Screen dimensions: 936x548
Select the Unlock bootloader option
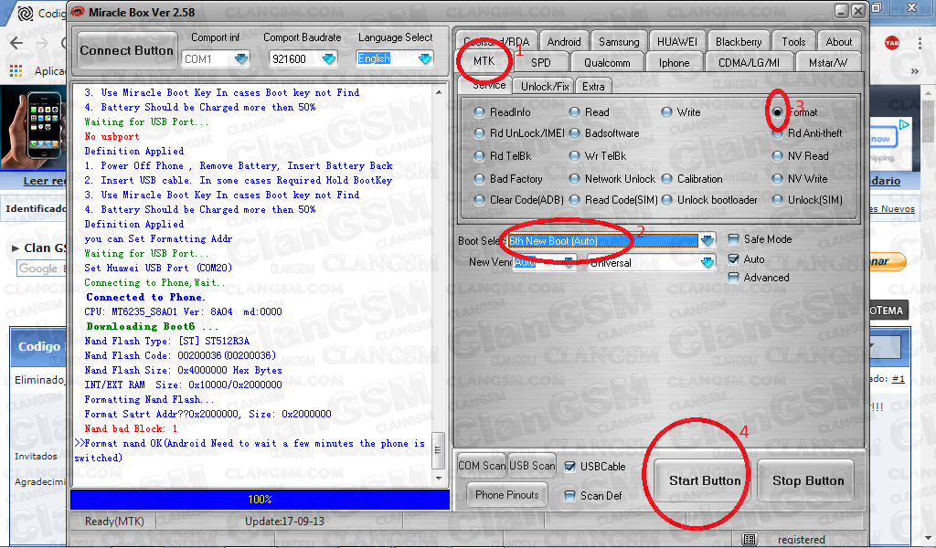(666, 200)
